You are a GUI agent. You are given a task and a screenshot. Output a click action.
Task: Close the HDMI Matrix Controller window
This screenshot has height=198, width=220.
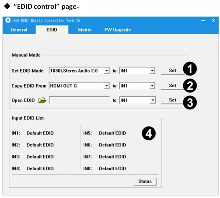coord(213,20)
